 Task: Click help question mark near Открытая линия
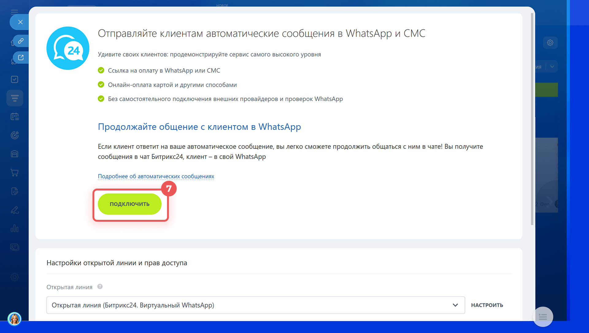pyautogui.click(x=100, y=287)
